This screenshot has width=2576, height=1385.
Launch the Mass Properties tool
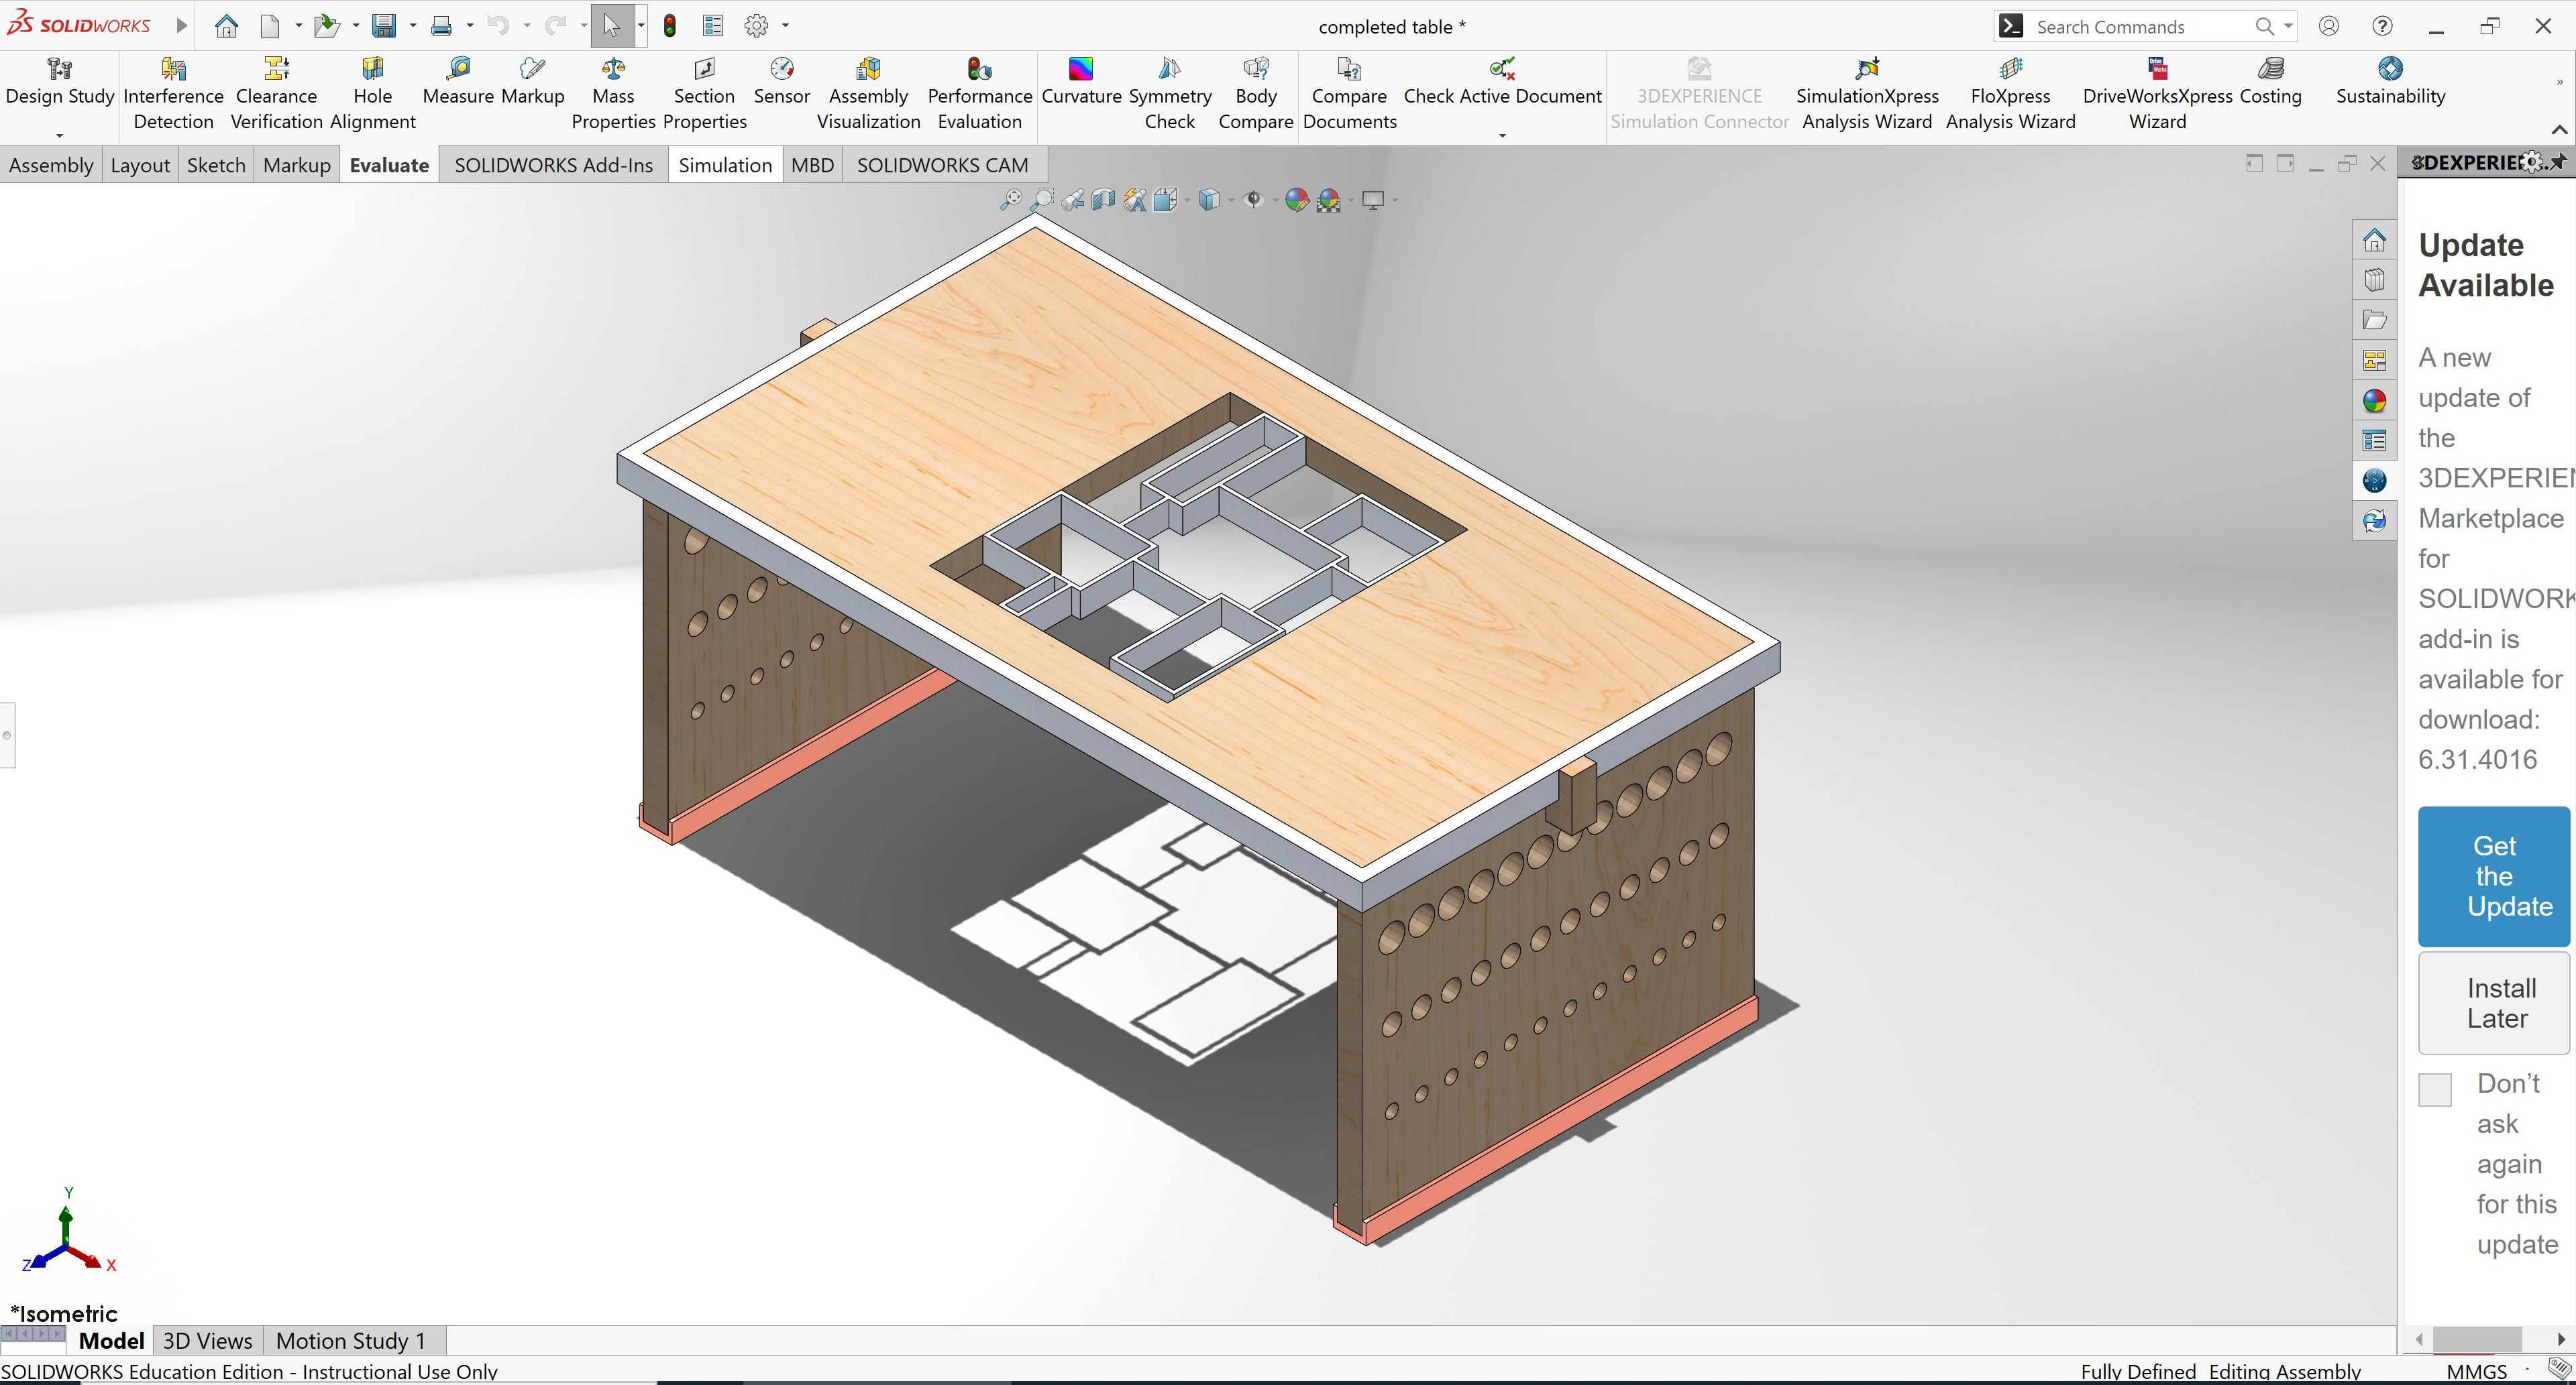point(613,94)
